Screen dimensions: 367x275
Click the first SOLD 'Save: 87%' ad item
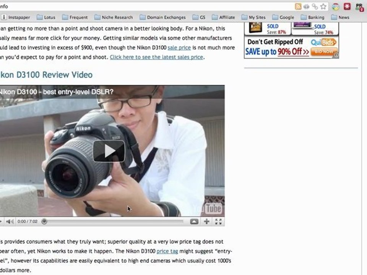pos(268,29)
